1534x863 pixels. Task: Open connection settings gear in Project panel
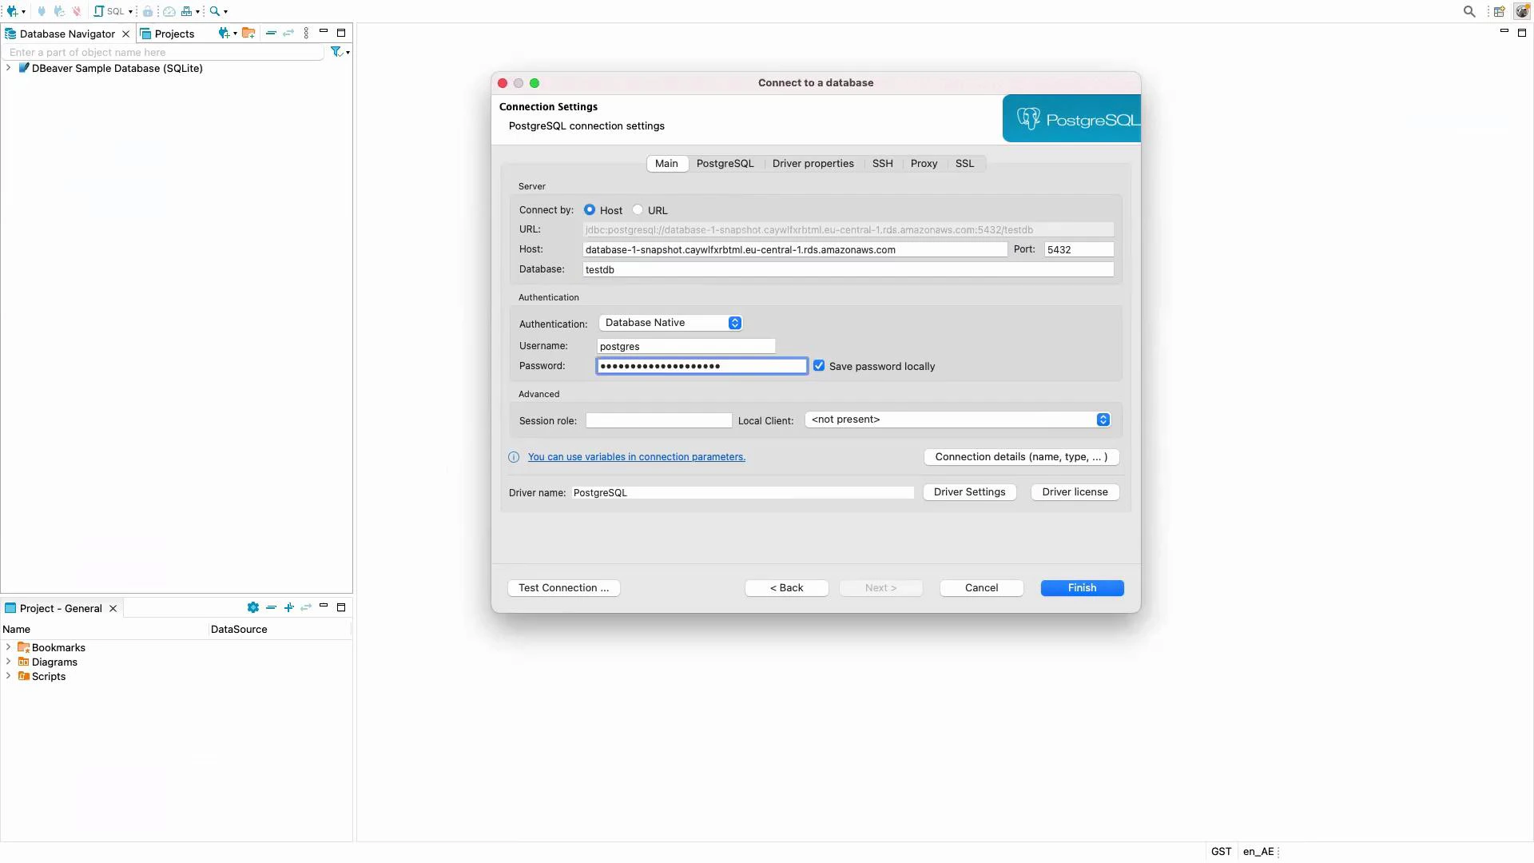253,608
